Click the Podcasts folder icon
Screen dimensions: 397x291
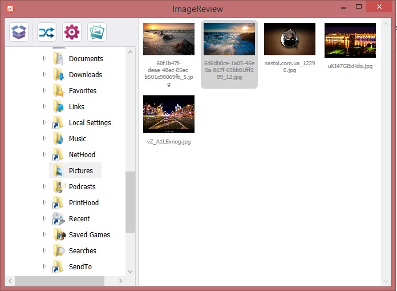click(x=59, y=186)
